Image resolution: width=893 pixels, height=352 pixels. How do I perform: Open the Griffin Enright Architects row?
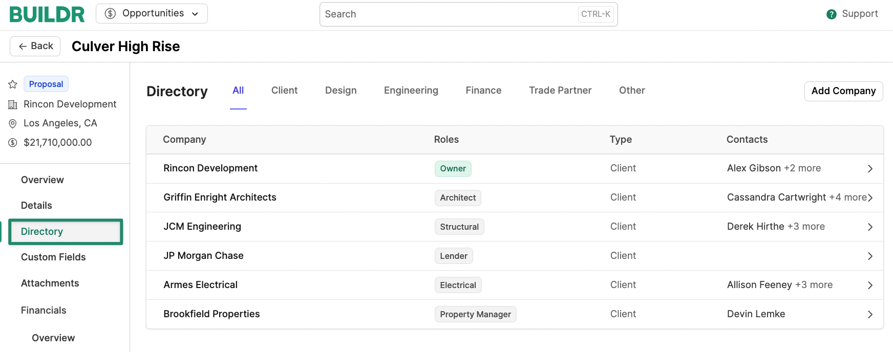pos(515,198)
